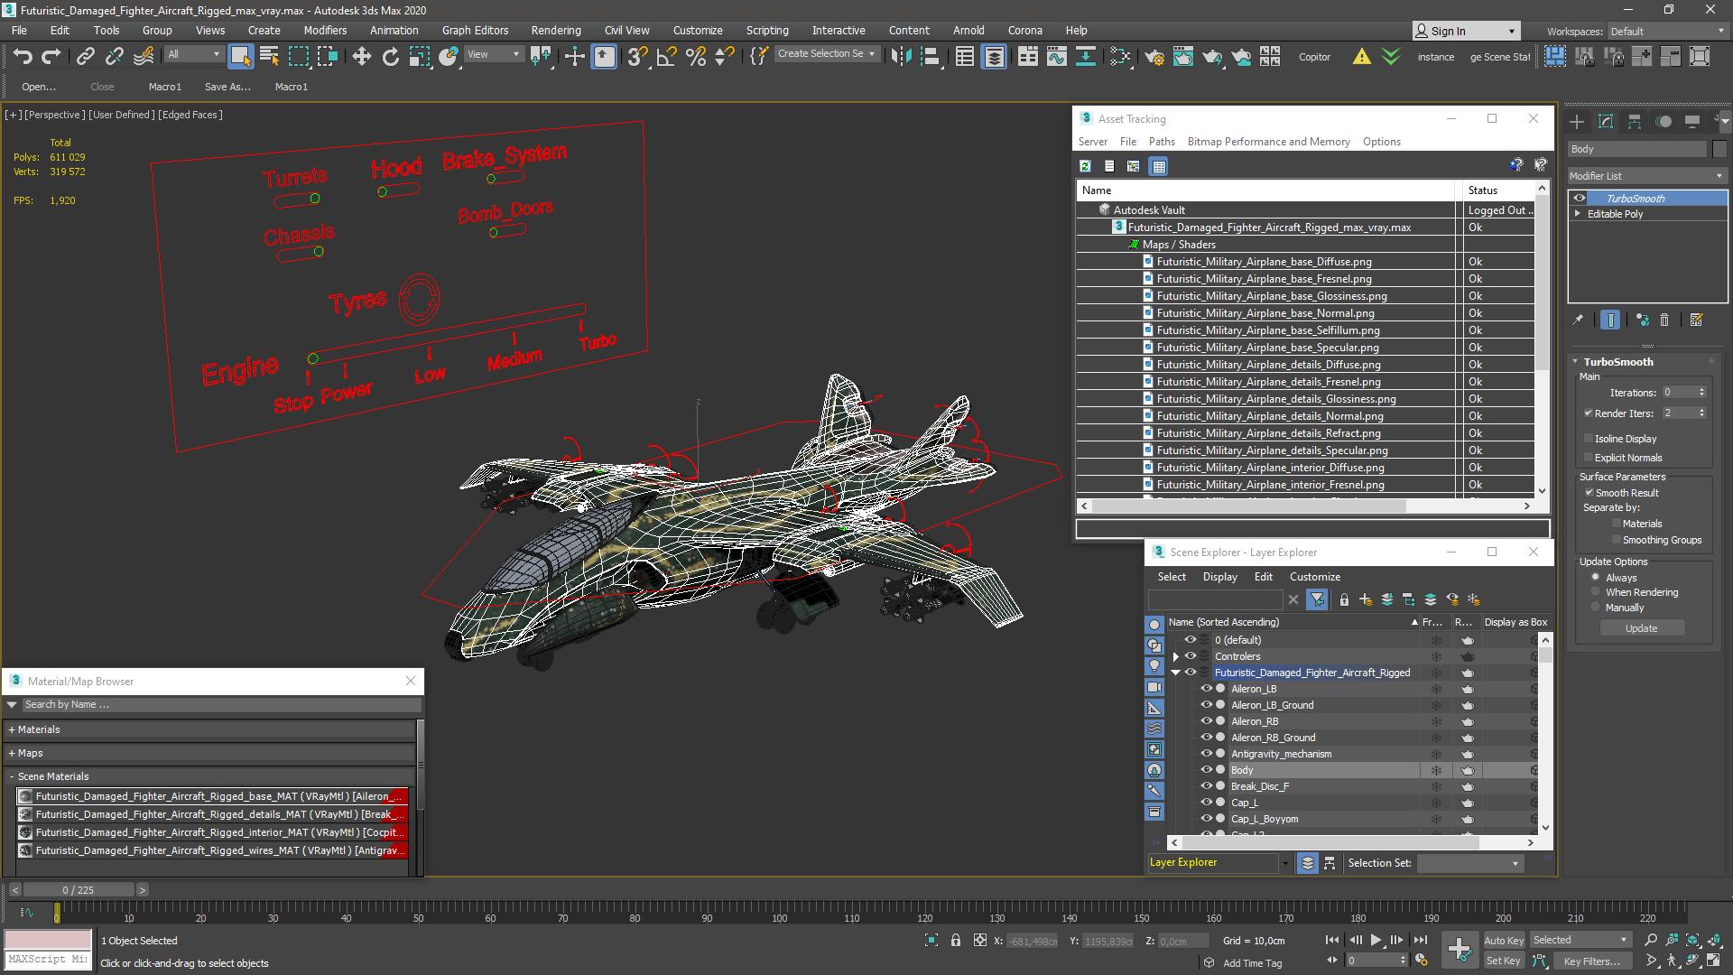The image size is (1733, 975).
Task: Toggle the Scene Explorer filter funnel icon
Action: [x=1317, y=599]
